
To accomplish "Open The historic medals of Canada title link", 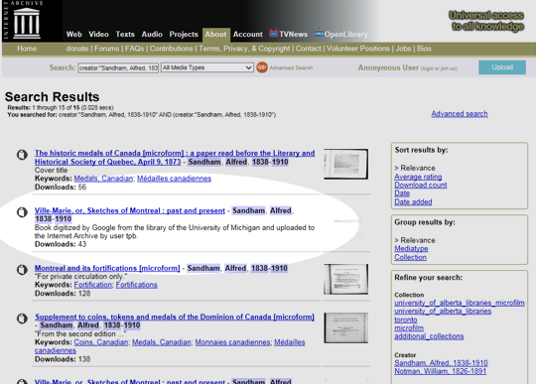I will coord(175,158).
